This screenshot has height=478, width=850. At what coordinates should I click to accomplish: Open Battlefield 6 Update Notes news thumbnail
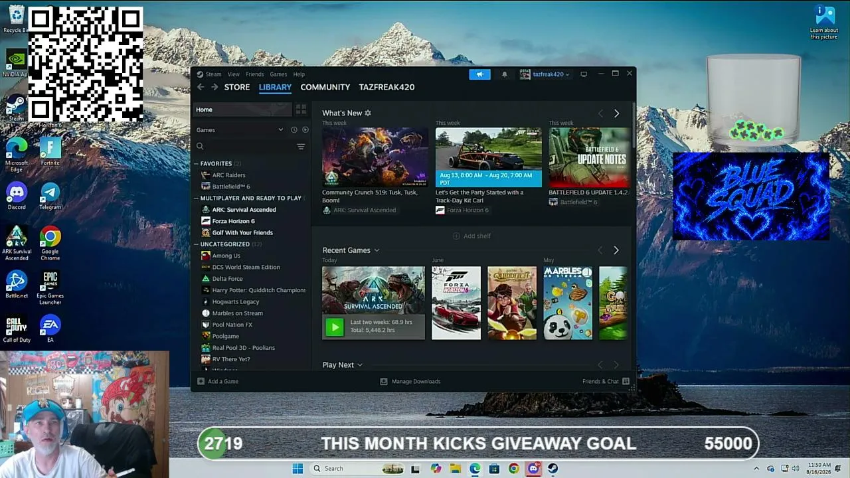(589, 157)
